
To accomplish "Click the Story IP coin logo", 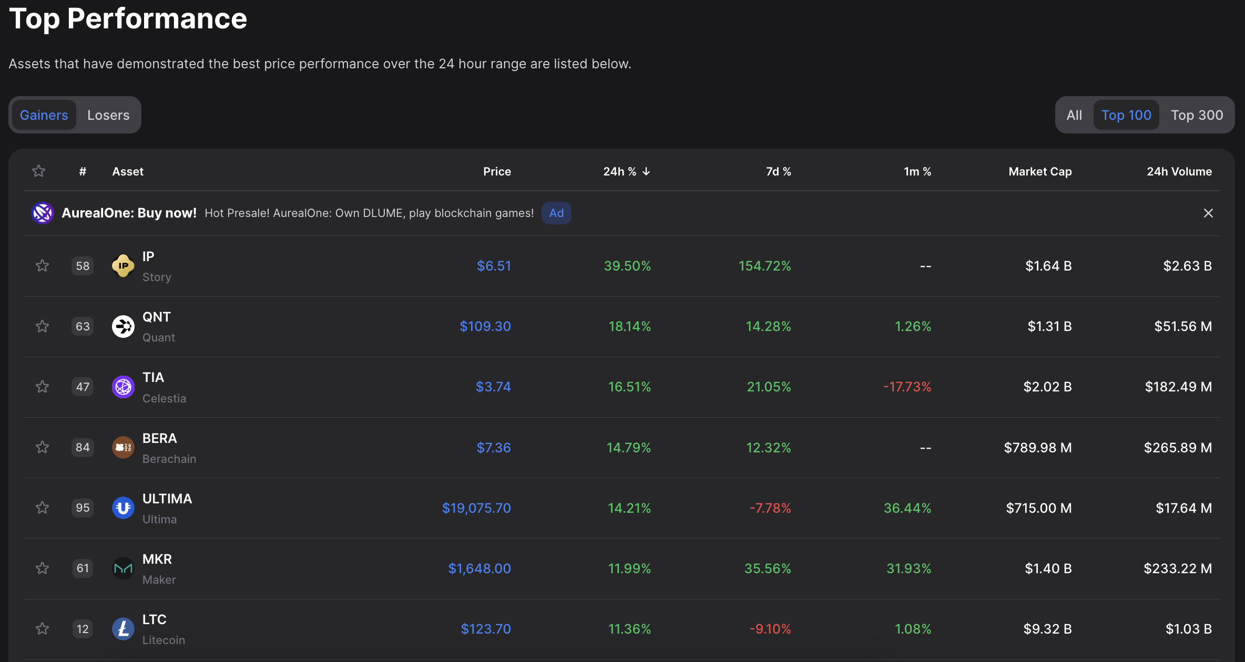I will (123, 266).
